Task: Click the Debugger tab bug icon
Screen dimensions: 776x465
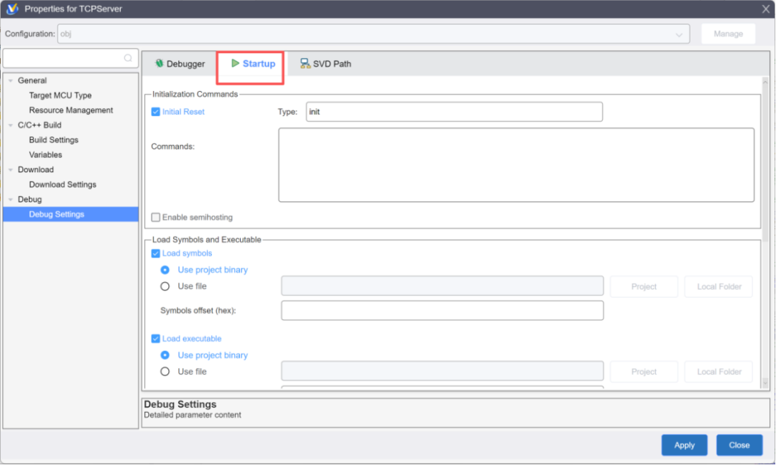Action: (x=160, y=63)
